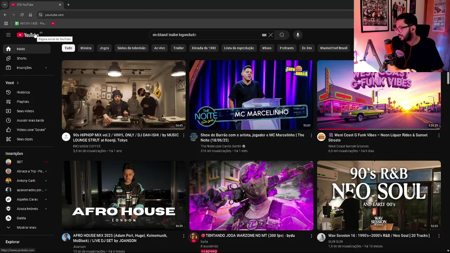Select the Podcasts filter chip
The width and height of the screenshot is (450, 253).
pos(287,48)
